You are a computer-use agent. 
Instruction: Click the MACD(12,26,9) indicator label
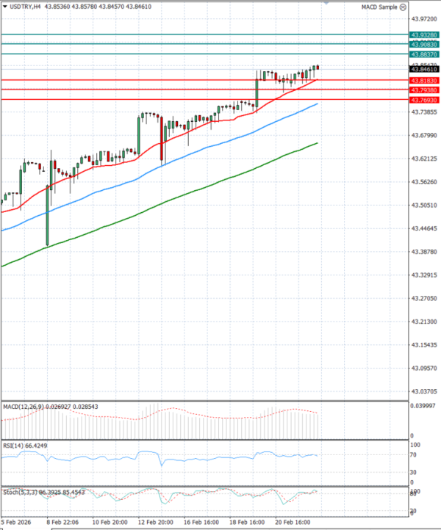click(x=21, y=406)
